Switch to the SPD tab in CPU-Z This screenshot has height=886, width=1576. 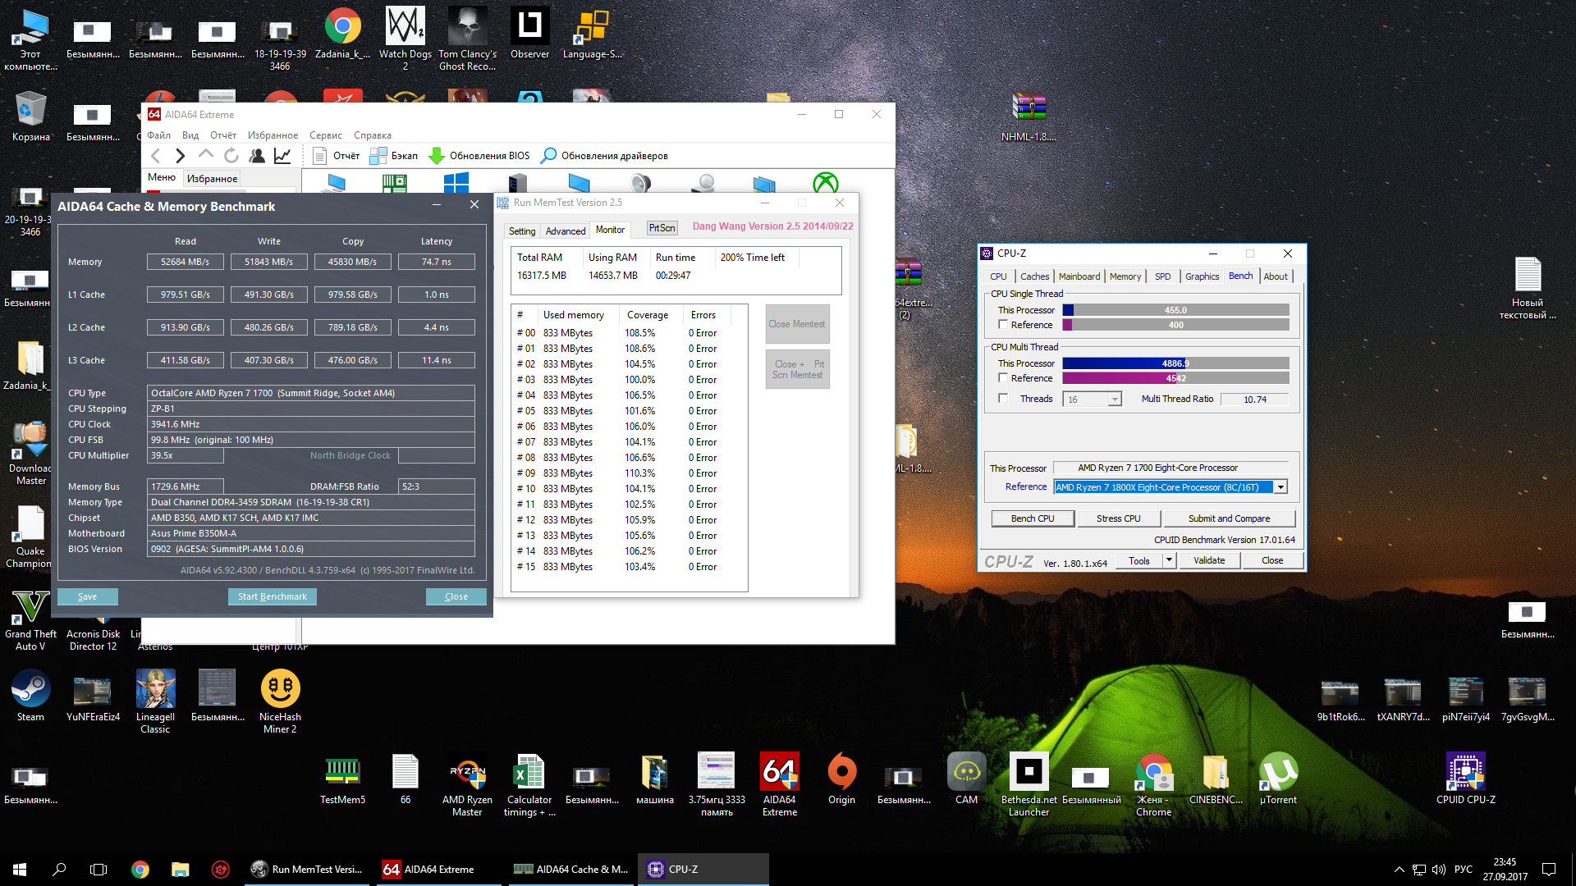pos(1162,276)
